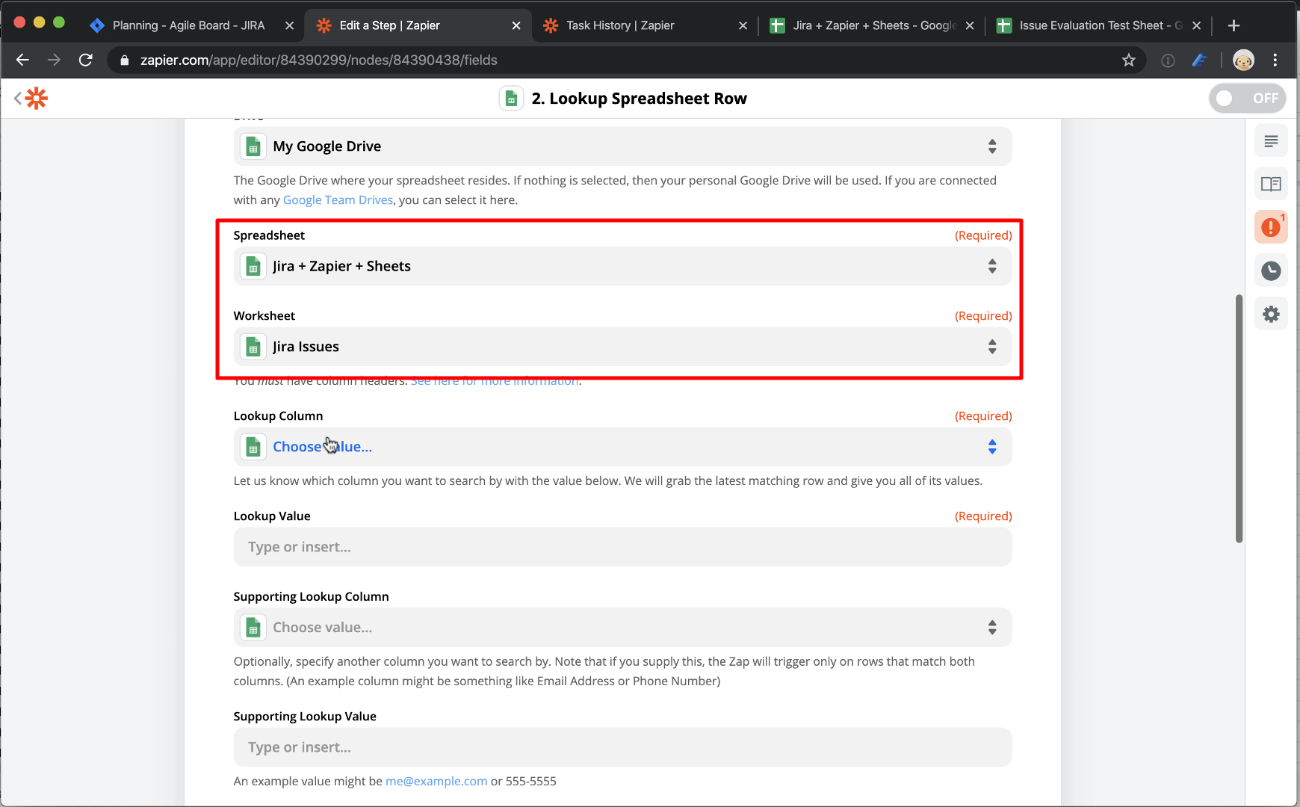Click the sheets icon in Worksheet field
1300x807 pixels.
pyautogui.click(x=253, y=347)
